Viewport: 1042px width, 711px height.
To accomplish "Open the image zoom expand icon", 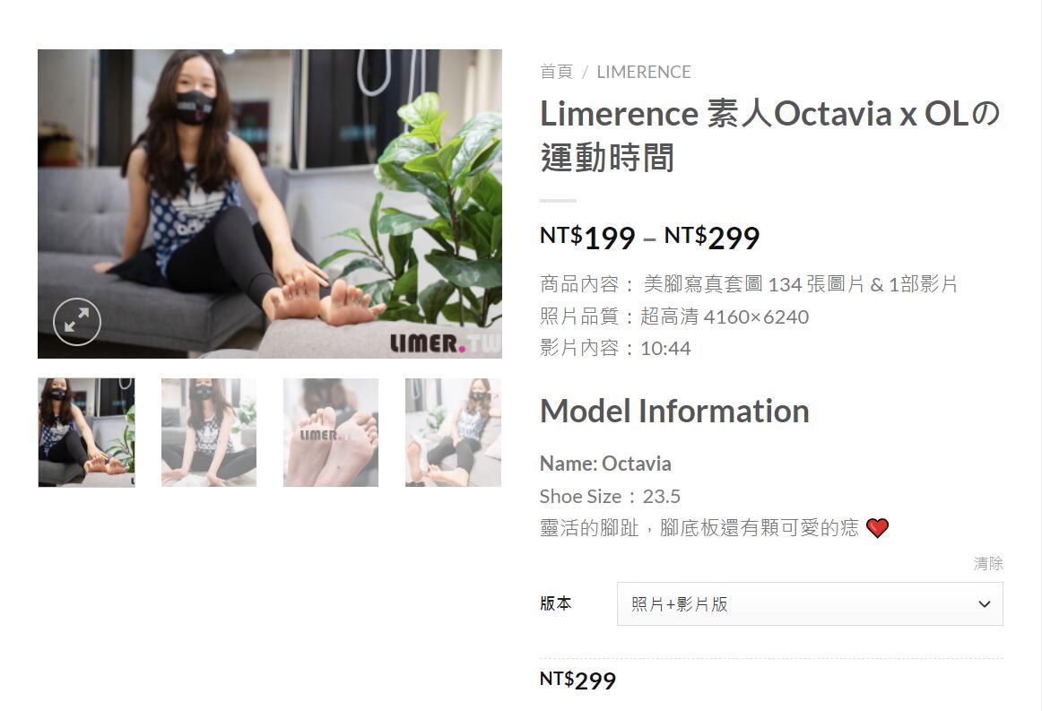I will tap(77, 322).
